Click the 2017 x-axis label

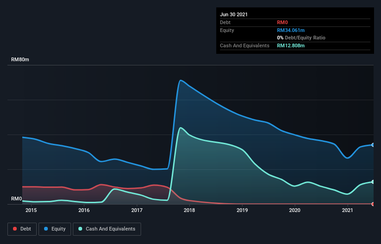pyautogui.click(x=137, y=210)
